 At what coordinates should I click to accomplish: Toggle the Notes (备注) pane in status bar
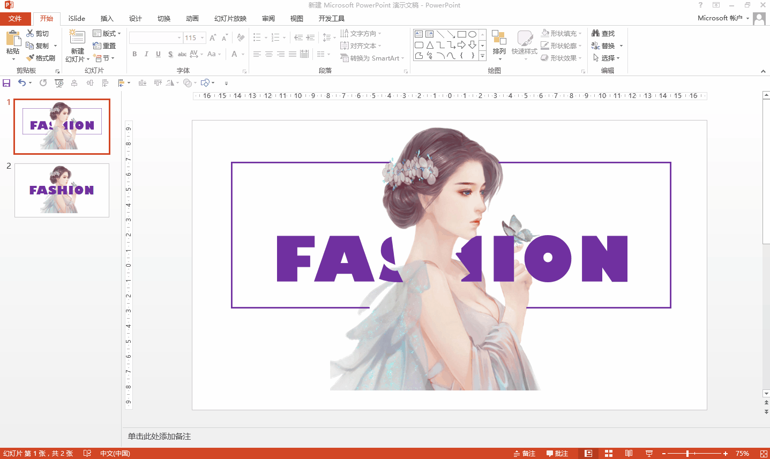click(525, 454)
